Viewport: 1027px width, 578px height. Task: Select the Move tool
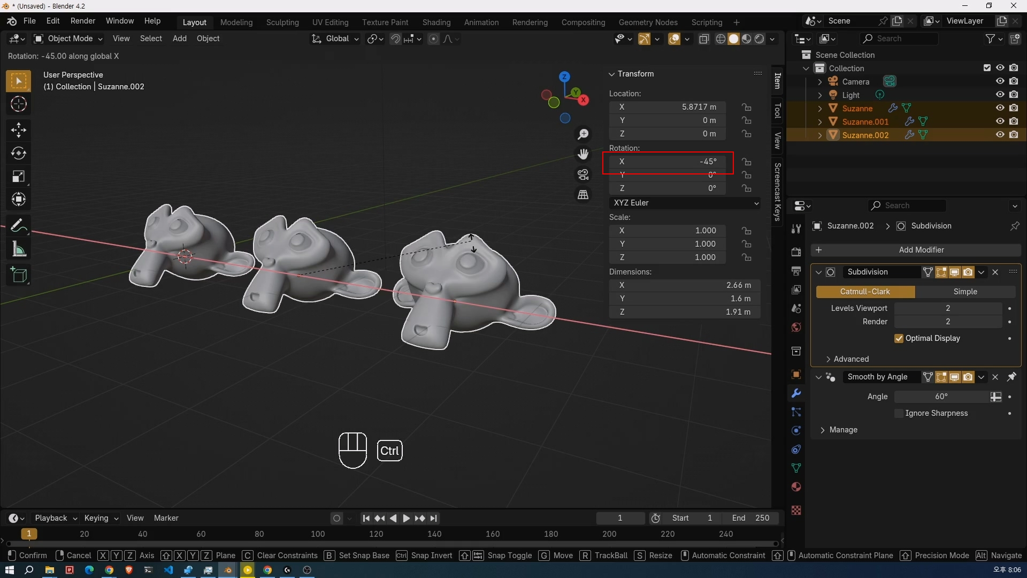coord(19,130)
